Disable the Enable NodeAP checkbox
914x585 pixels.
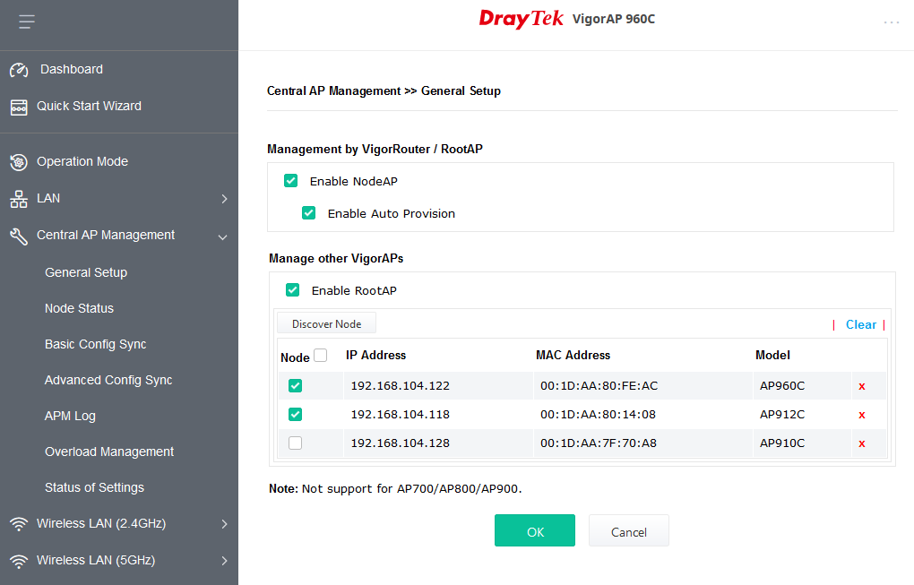pyautogui.click(x=291, y=181)
